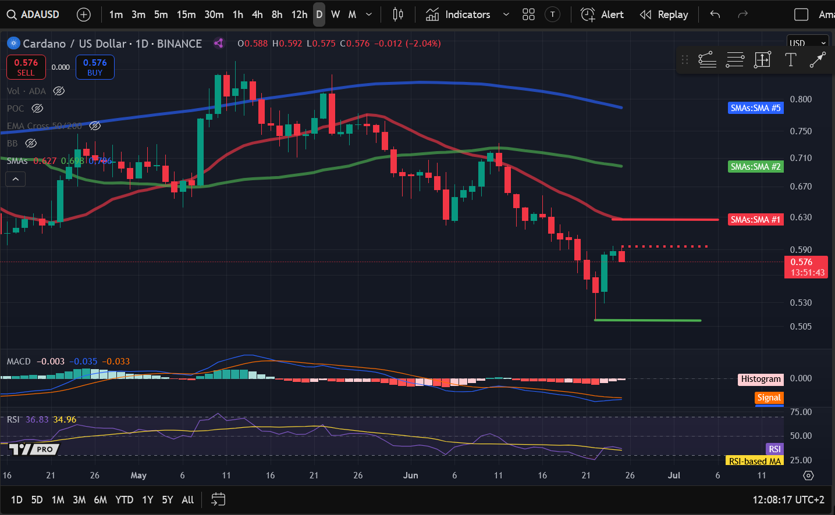Screen dimensions: 835x515
Task: Select the 3m timeframe
Action: 138,15
